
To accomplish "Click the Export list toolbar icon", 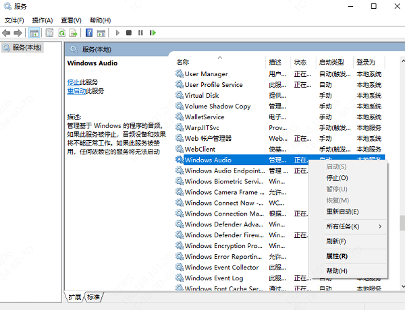I will (x=73, y=32).
